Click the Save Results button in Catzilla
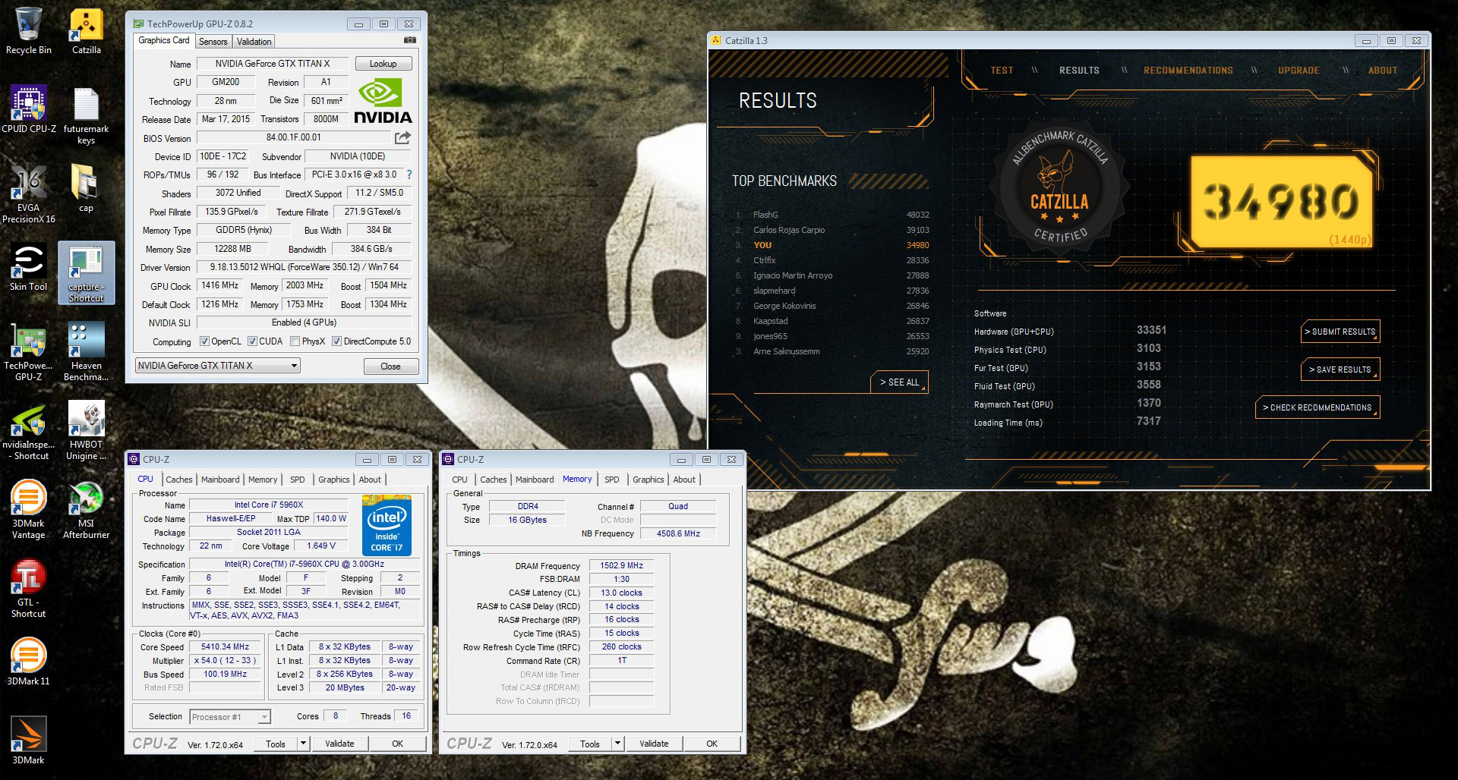The width and height of the screenshot is (1458, 780). coord(1340,370)
